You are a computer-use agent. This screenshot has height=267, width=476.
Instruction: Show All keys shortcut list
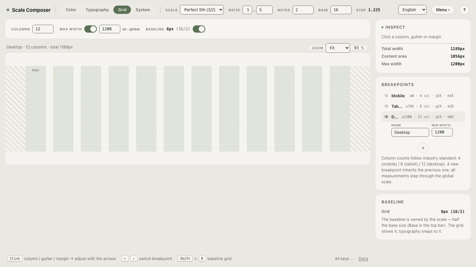tap(344, 259)
